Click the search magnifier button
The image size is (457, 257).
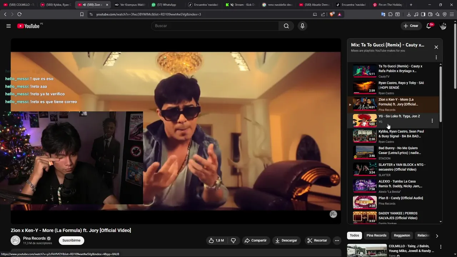coord(286,26)
